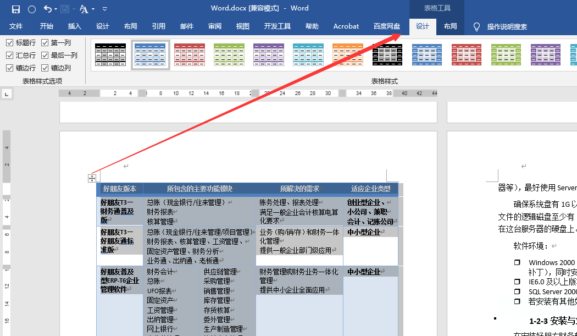
Task: Click into the 操作说明搜索 search field
Action: coord(507,26)
